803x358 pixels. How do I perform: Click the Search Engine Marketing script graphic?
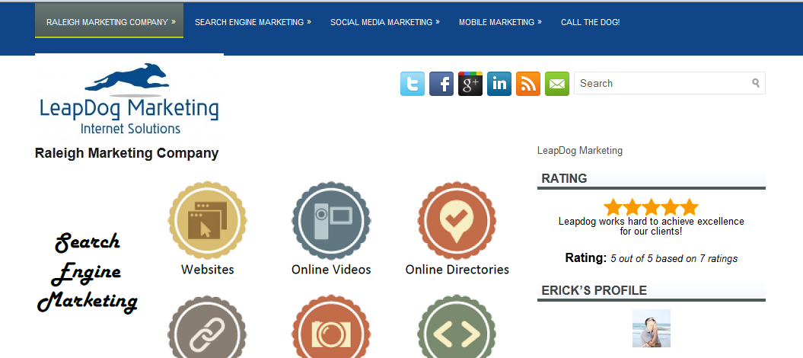(87, 272)
